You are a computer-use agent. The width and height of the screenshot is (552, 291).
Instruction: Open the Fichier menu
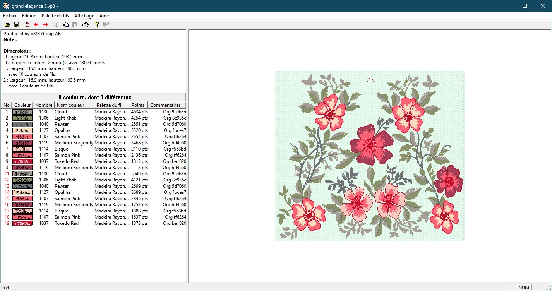(x=10, y=16)
